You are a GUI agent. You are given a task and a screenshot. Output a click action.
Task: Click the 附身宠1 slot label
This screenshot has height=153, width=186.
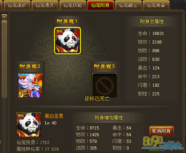(67, 21)
